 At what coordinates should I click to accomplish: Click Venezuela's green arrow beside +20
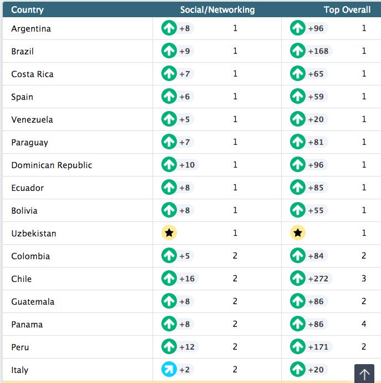click(x=298, y=119)
